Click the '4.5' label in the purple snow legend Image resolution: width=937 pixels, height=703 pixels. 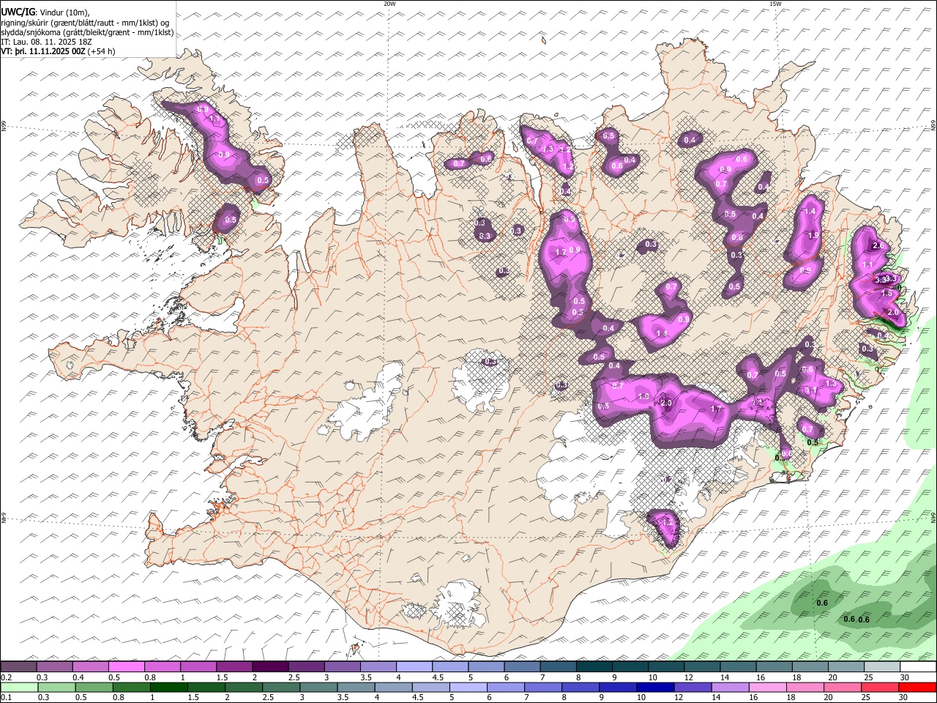tap(438, 677)
